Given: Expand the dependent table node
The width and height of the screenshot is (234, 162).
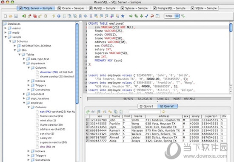Looking at the screenshot, I should point(24,94).
